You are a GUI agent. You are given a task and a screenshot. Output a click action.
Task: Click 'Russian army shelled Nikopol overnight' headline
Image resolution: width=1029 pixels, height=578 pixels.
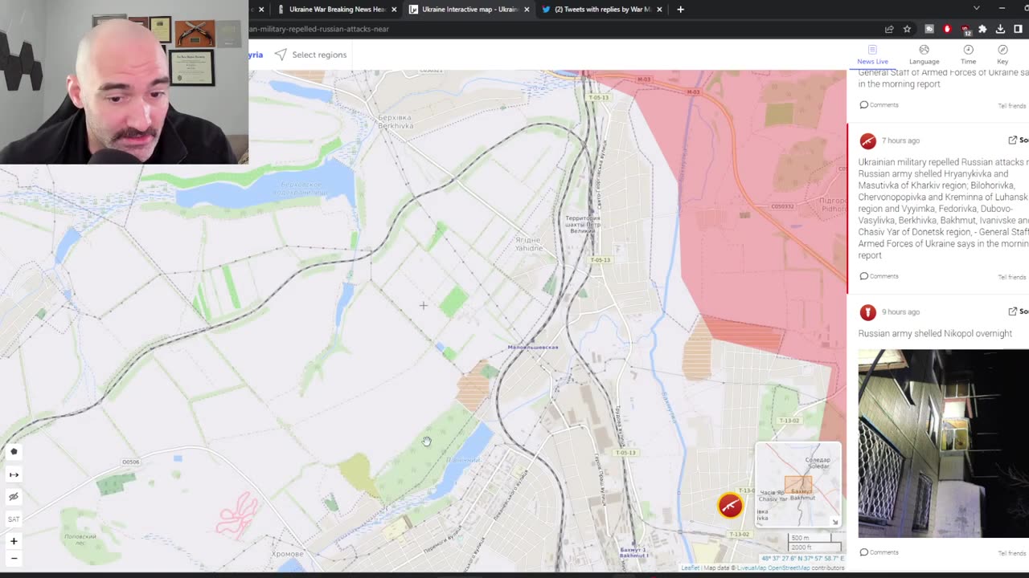pos(935,333)
